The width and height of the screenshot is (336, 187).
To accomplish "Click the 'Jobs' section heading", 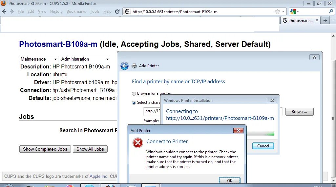I will (x=27, y=117).
